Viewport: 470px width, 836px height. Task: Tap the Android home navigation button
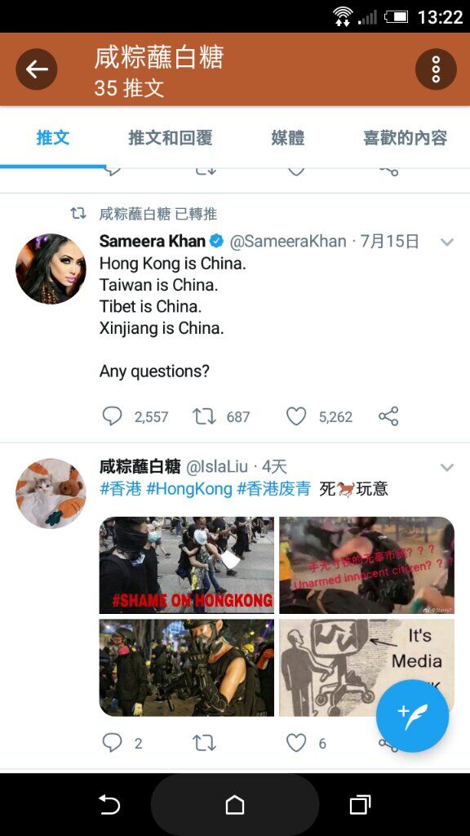tap(235, 804)
